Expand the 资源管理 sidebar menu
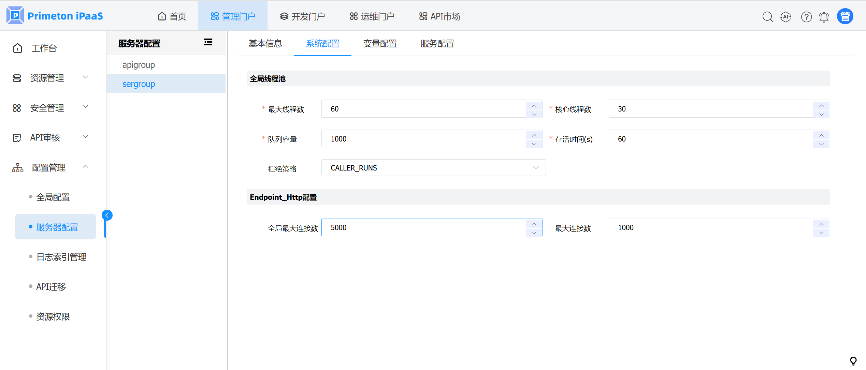The width and height of the screenshot is (866, 370). tap(51, 78)
